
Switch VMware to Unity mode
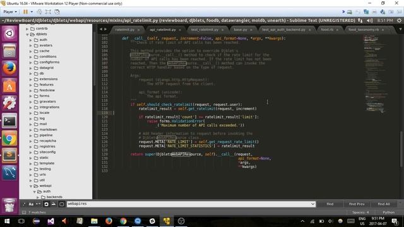[x=57, y=12]
